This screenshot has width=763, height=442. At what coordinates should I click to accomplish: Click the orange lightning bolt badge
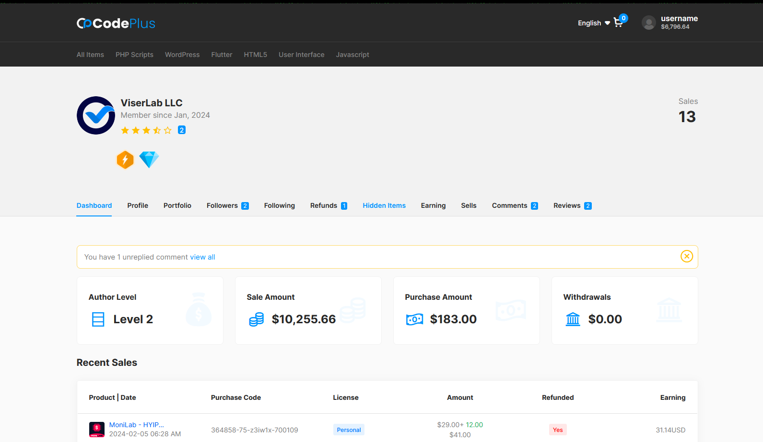coord(125,159)
